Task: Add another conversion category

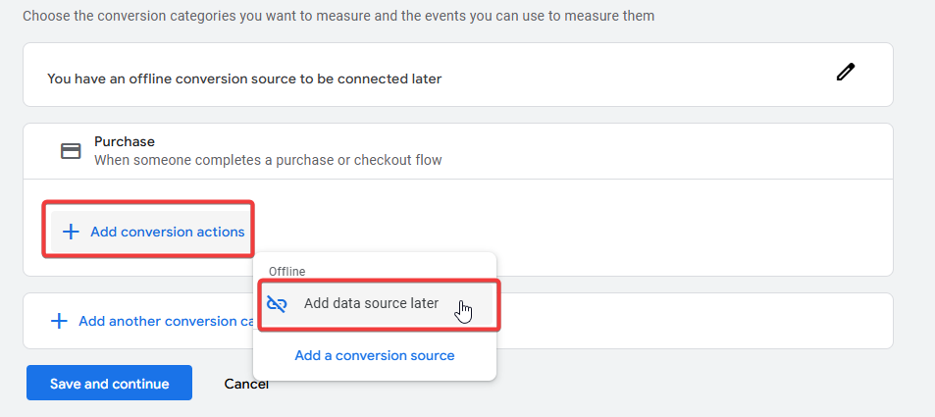Action: [155, 322]
